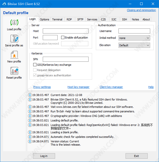Open Closing and minimization link
The height and width of the screenshot is (162, 159).
tap(141, 10)
